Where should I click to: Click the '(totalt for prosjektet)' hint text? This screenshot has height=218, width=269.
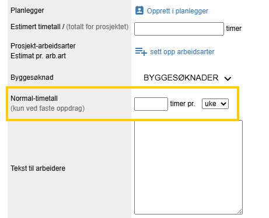[x=97, y=27]
